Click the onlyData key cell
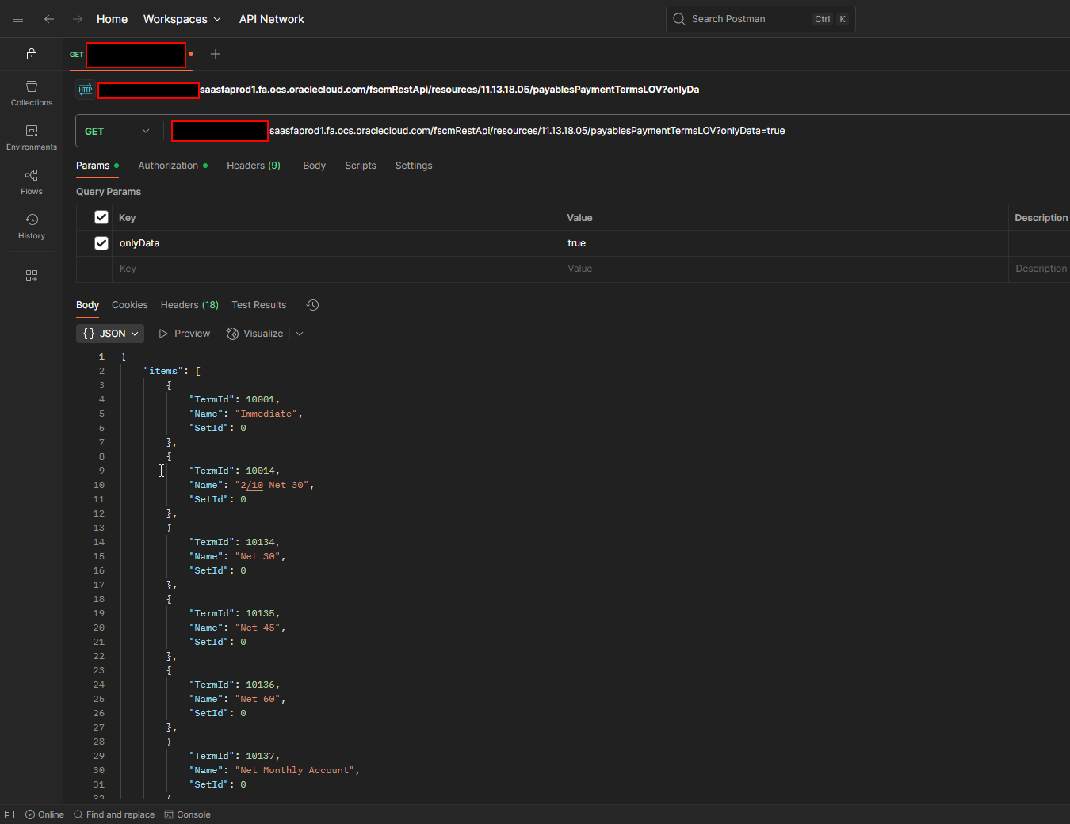Screen dimensions: 1070x824 (x=335, y=243)
